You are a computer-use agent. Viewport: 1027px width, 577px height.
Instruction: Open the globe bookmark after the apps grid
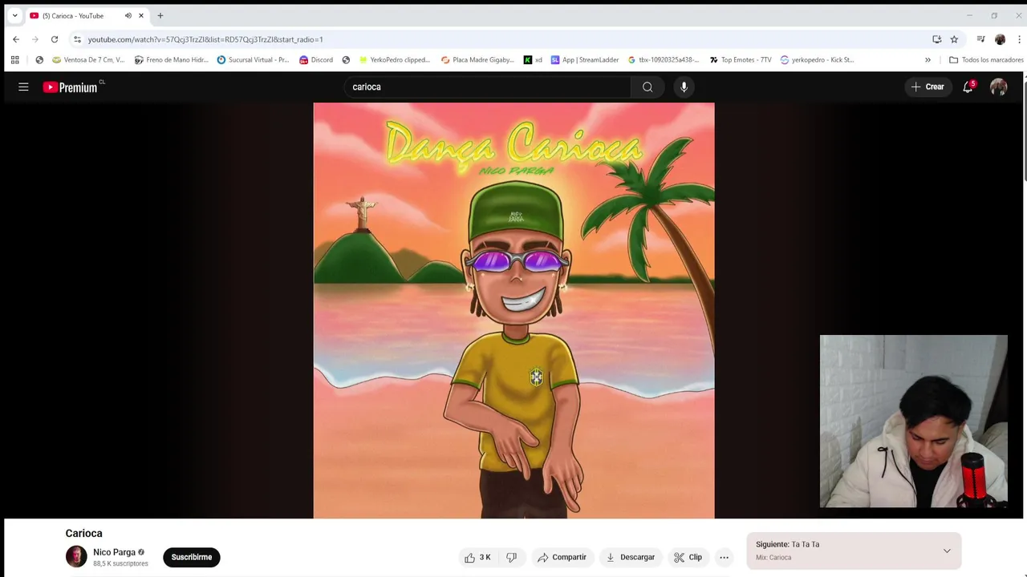(39, 59)
